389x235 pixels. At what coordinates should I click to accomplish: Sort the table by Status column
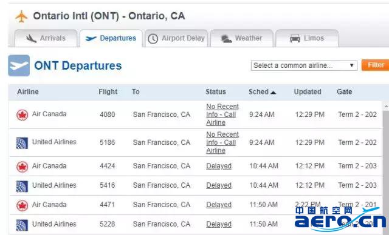216,92
